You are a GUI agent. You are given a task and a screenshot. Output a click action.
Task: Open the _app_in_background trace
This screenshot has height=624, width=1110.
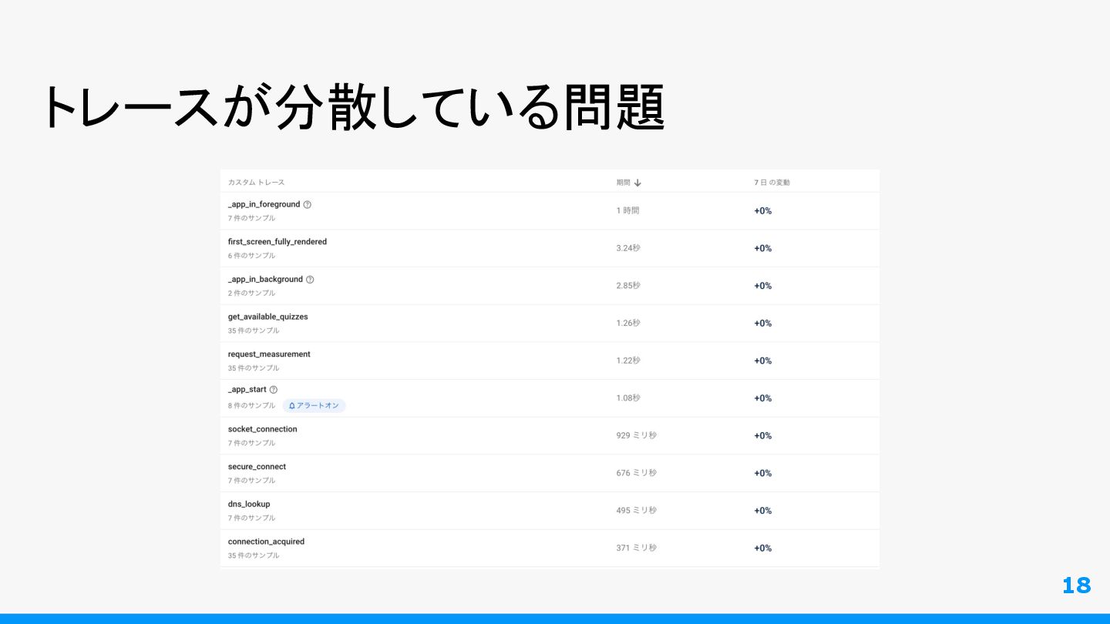[265, 279]
